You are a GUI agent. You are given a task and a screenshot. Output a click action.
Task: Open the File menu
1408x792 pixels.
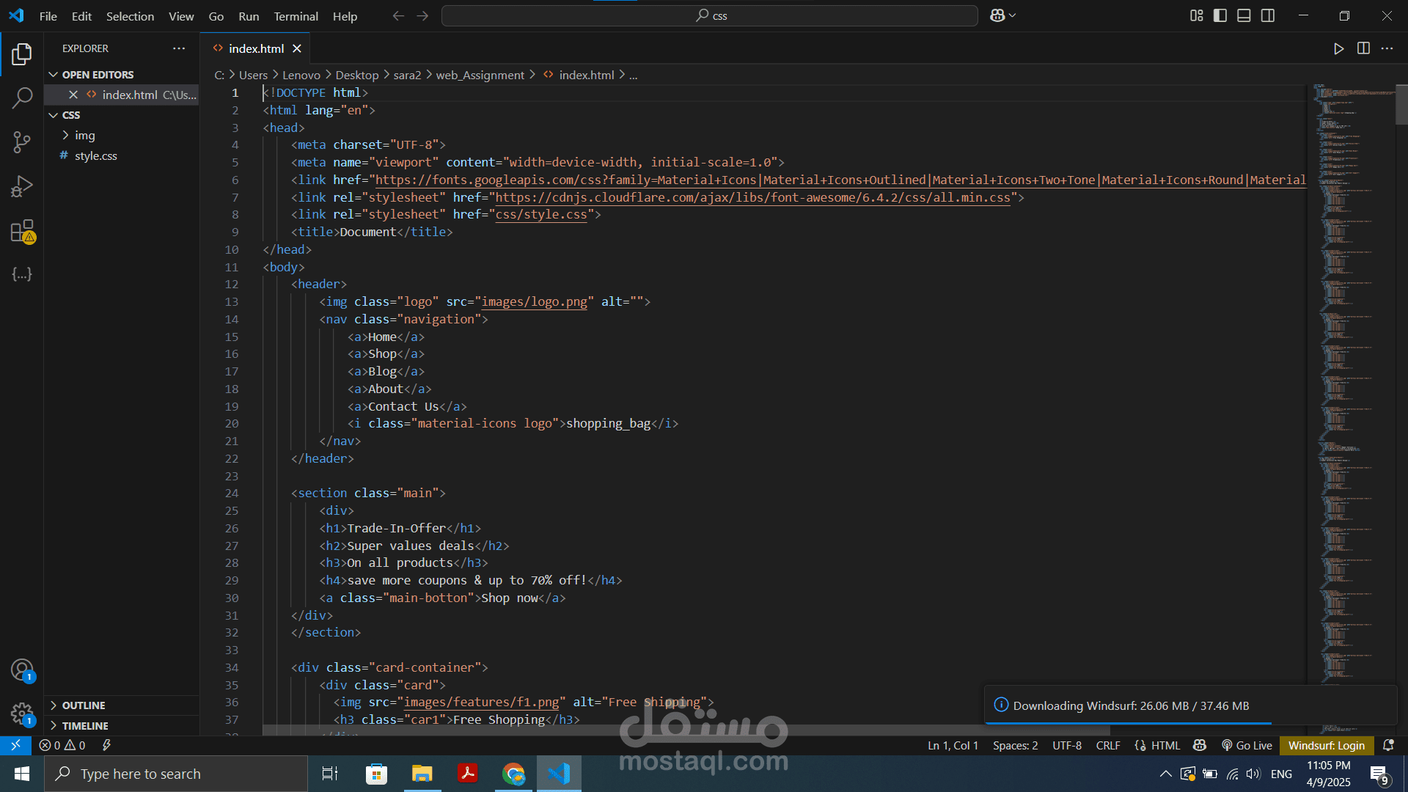[48, 16]
